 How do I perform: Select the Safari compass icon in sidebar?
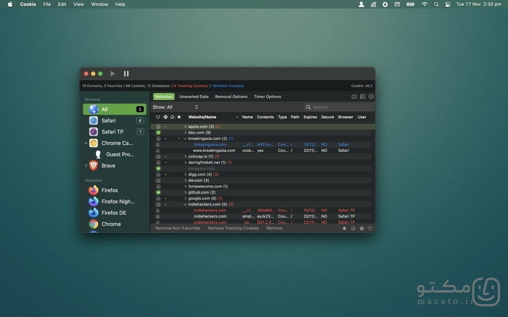pos(94,121)
